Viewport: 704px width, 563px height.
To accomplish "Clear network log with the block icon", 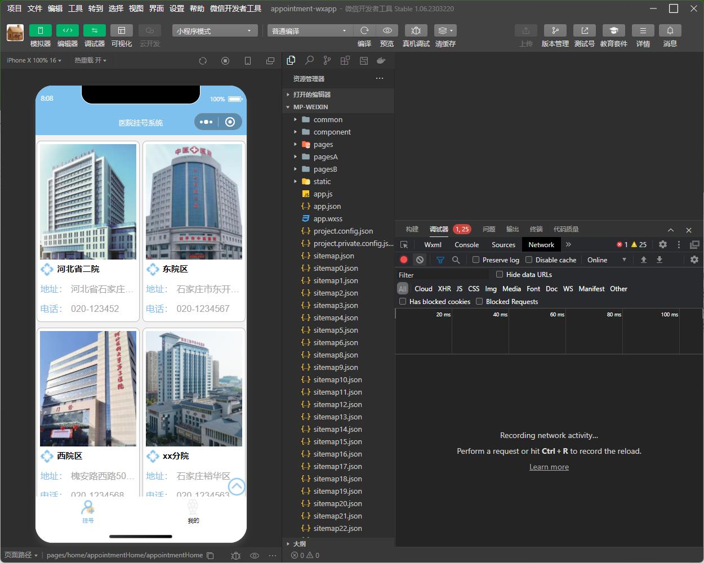I will click(x=420, y=260).
